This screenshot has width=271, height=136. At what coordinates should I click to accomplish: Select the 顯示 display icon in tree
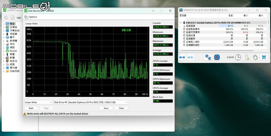coord(7,37)
